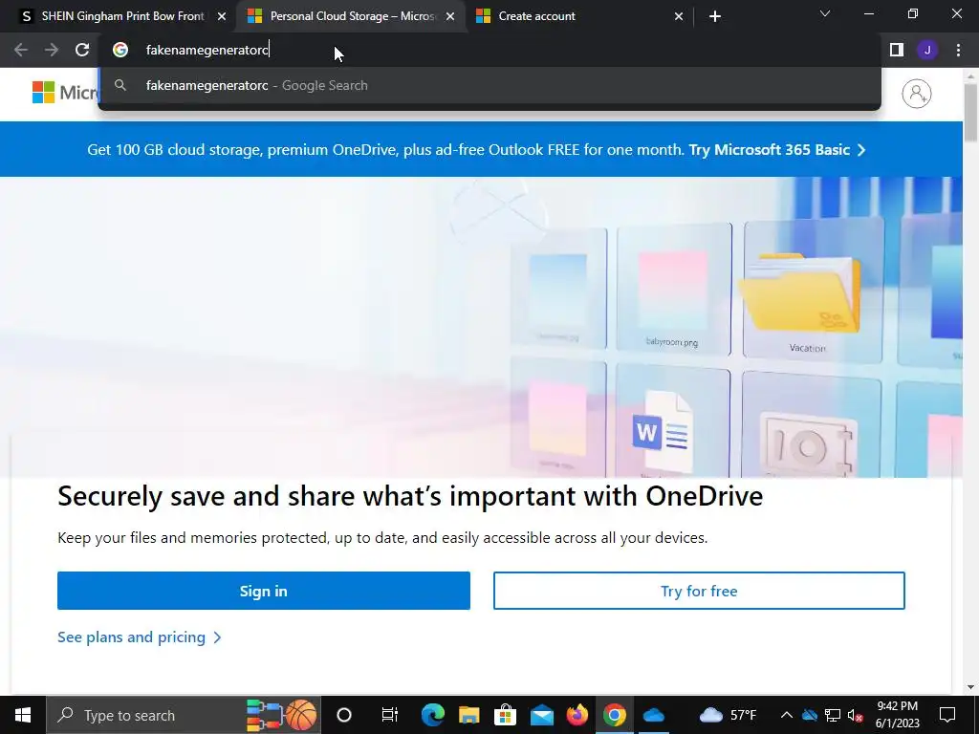Click the babyroom.png thumbnail

672,291
